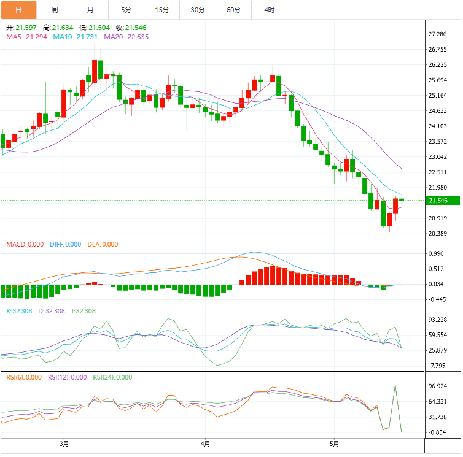The width and height of the screenshot is (463, 457).
Task: Click the MA20 indicator label
Action: (126, 37)
